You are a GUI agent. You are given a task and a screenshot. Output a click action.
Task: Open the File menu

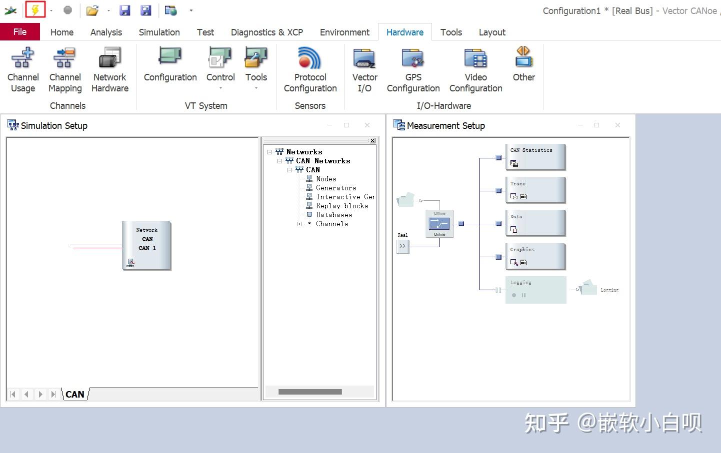[x=20, y=32]
